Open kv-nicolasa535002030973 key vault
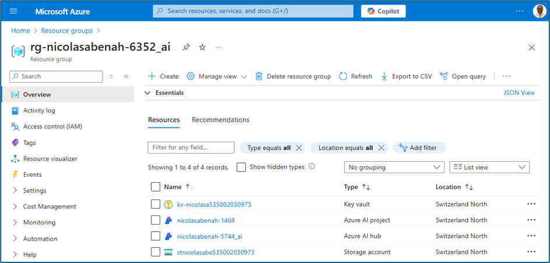550x263 pixels. click(x=214, y=204)
